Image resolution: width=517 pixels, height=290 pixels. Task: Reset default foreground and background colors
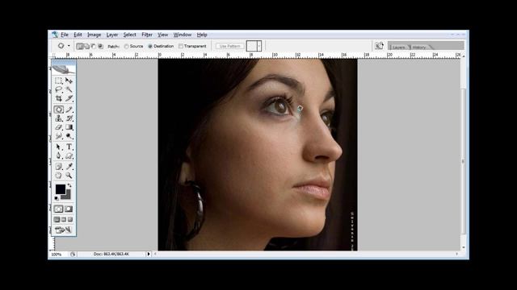coord(57,198)
